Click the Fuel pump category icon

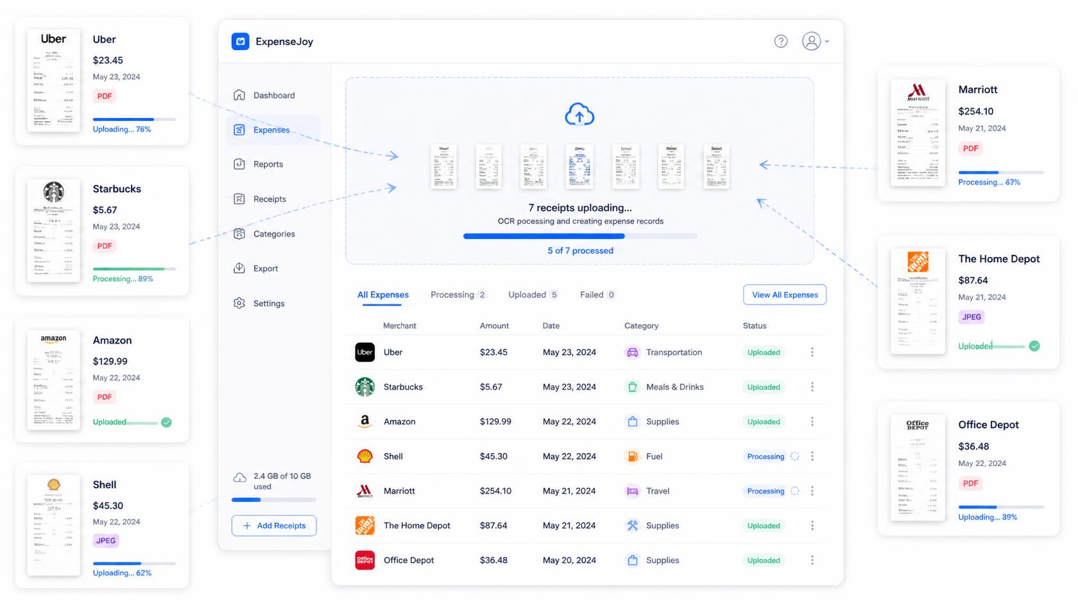tap(632, 456)
